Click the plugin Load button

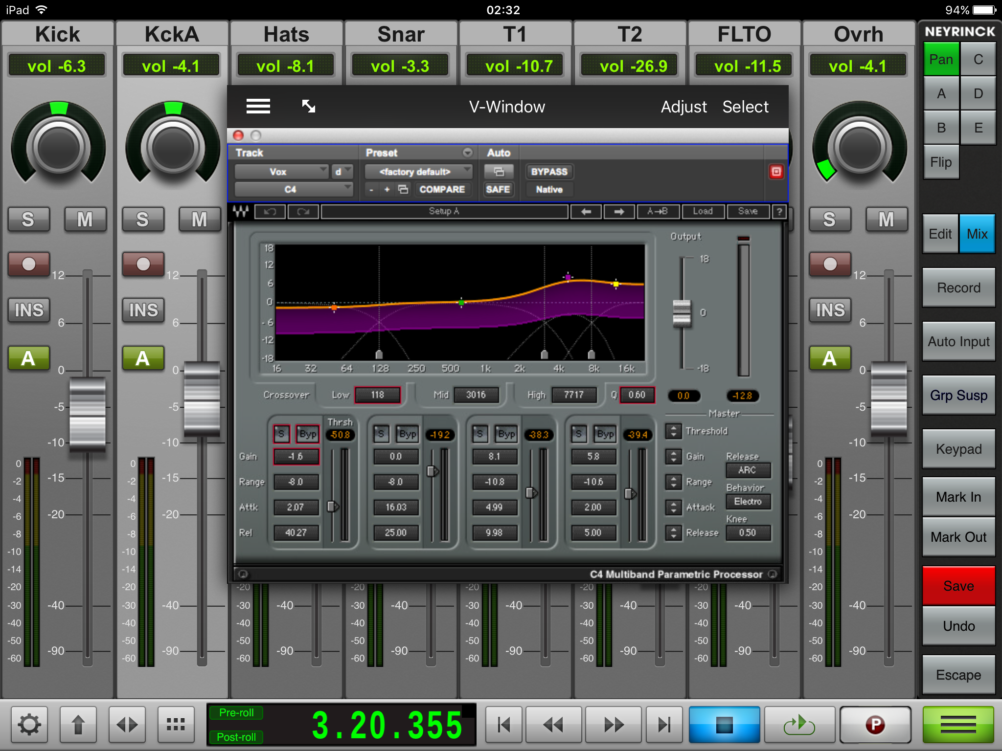[703, 212]
